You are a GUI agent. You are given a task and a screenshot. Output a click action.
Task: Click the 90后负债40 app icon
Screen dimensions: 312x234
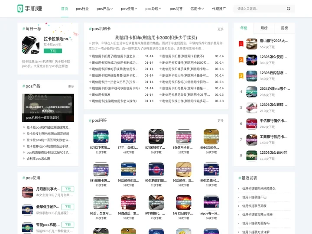pyautogui.click(x=211, y=169)
